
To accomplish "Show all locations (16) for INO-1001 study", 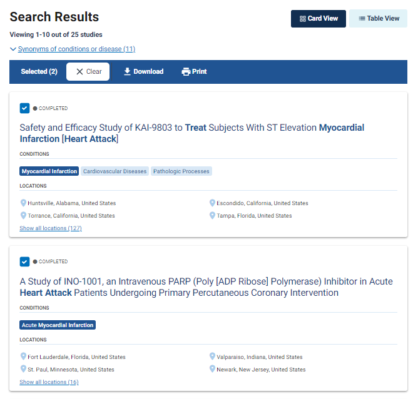I will pos(49,382).
